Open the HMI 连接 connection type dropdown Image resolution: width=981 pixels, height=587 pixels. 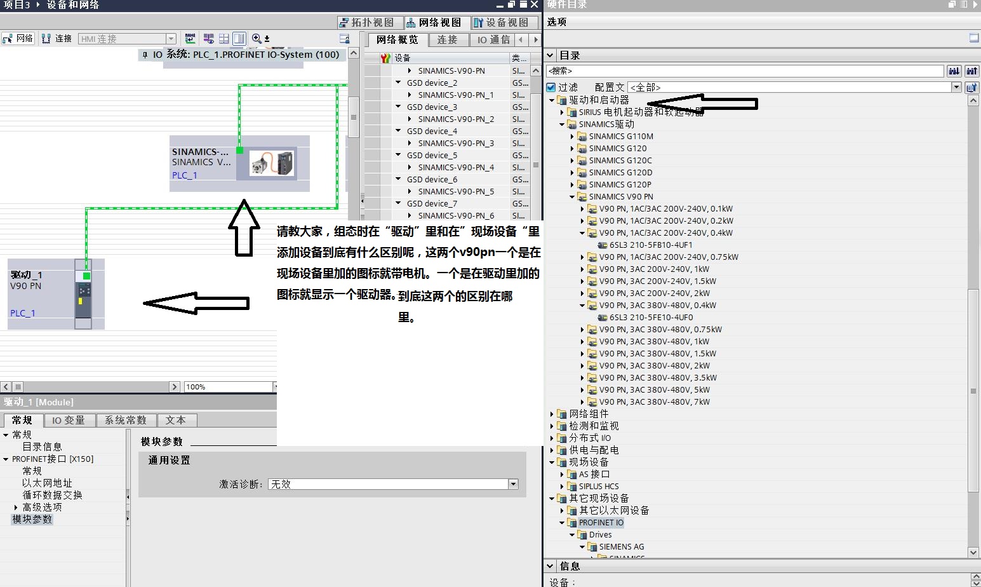tap(170, 39)
